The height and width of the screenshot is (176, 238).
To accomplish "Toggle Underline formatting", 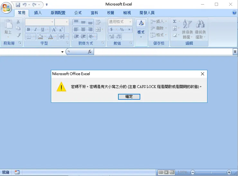I will tap(43, 30).
